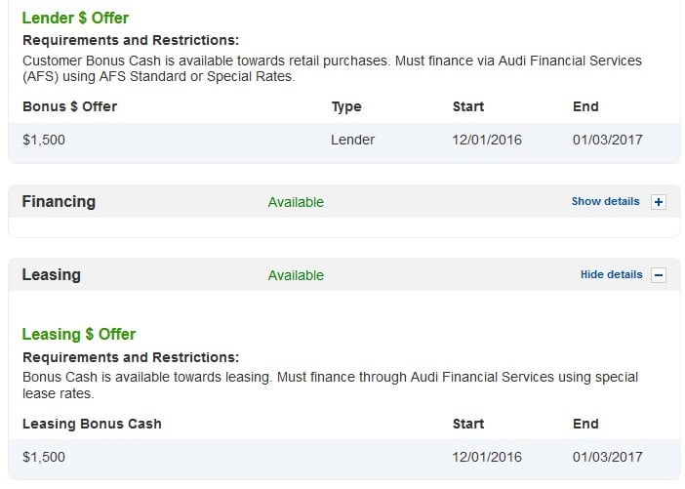Screen dimensions: 685x489
Task: Click the Available status beside Leasing
Action: [296, 276]
